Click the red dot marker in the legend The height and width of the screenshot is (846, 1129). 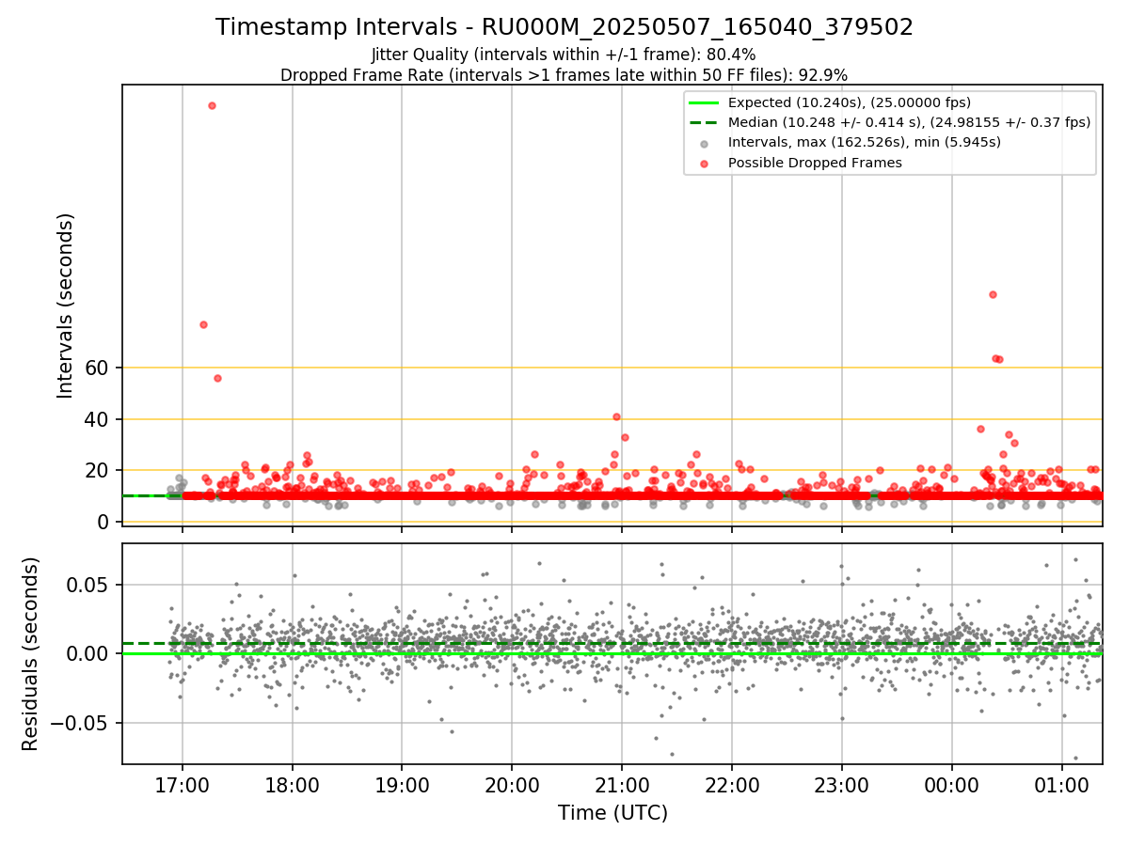click(x=704, y=163)
